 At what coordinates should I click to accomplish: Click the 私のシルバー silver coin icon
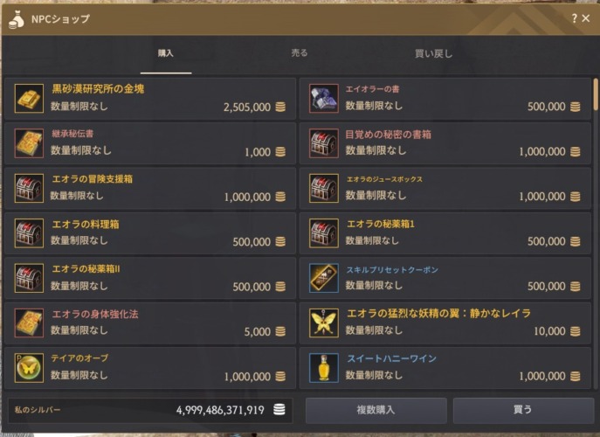point(279,409)
